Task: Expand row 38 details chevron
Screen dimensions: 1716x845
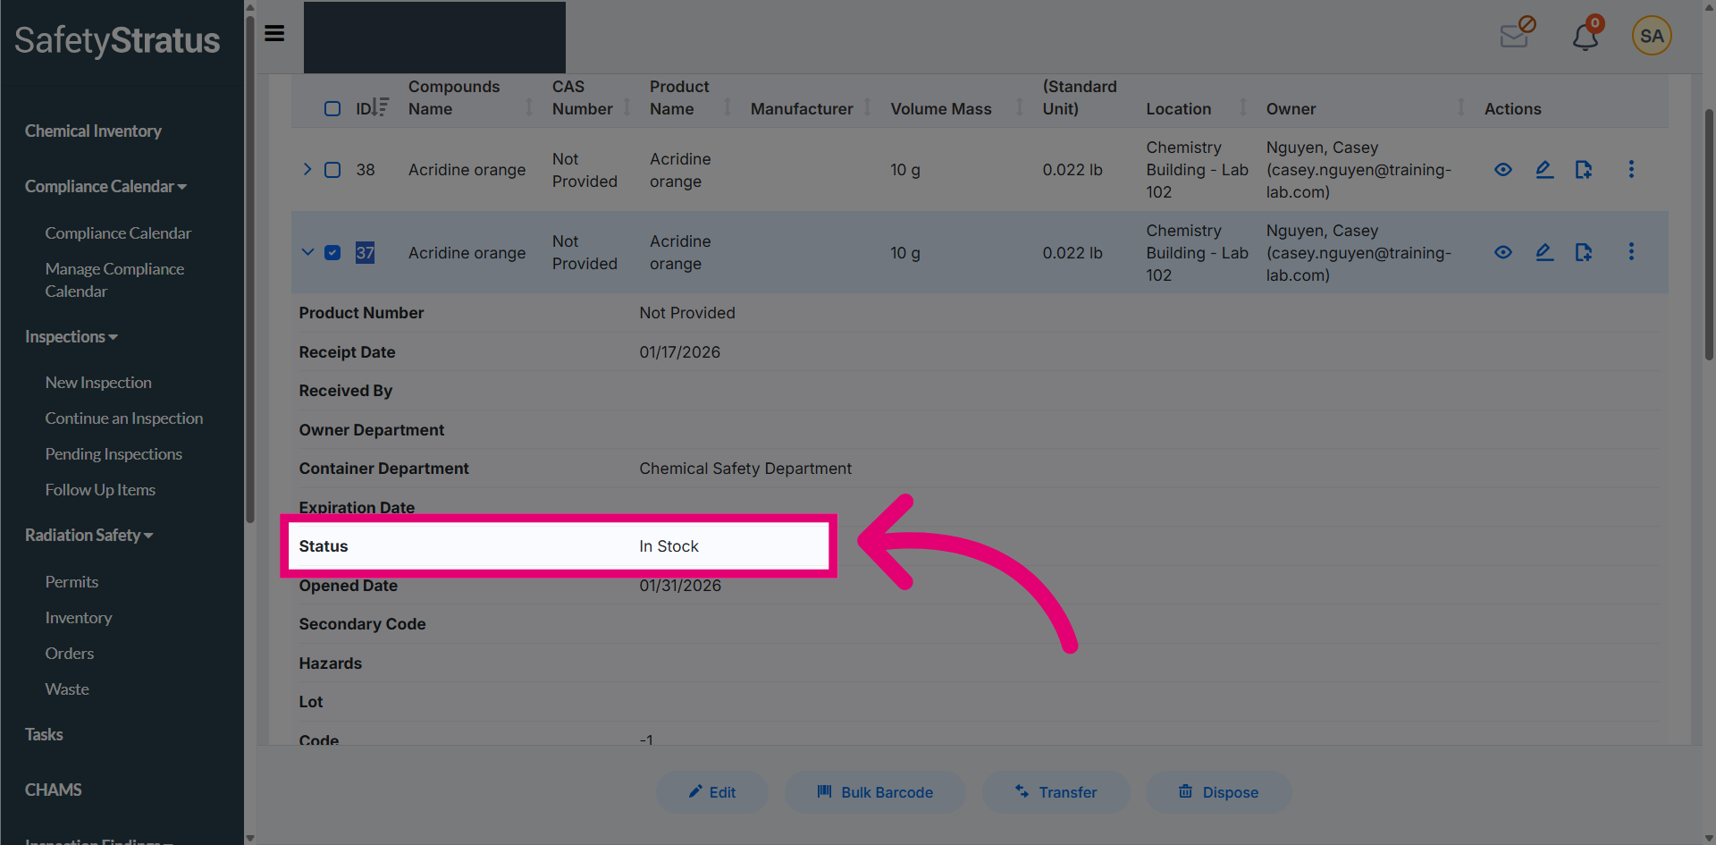Action: 307,169
